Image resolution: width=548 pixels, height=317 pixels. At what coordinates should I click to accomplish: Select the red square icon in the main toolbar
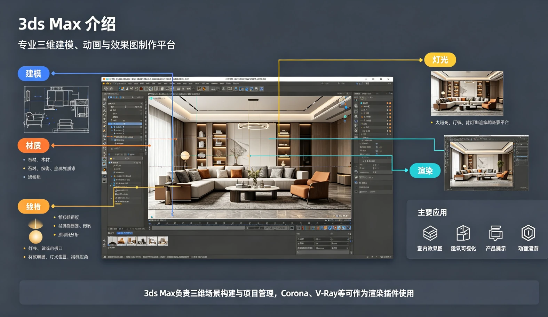pos(141,89)
